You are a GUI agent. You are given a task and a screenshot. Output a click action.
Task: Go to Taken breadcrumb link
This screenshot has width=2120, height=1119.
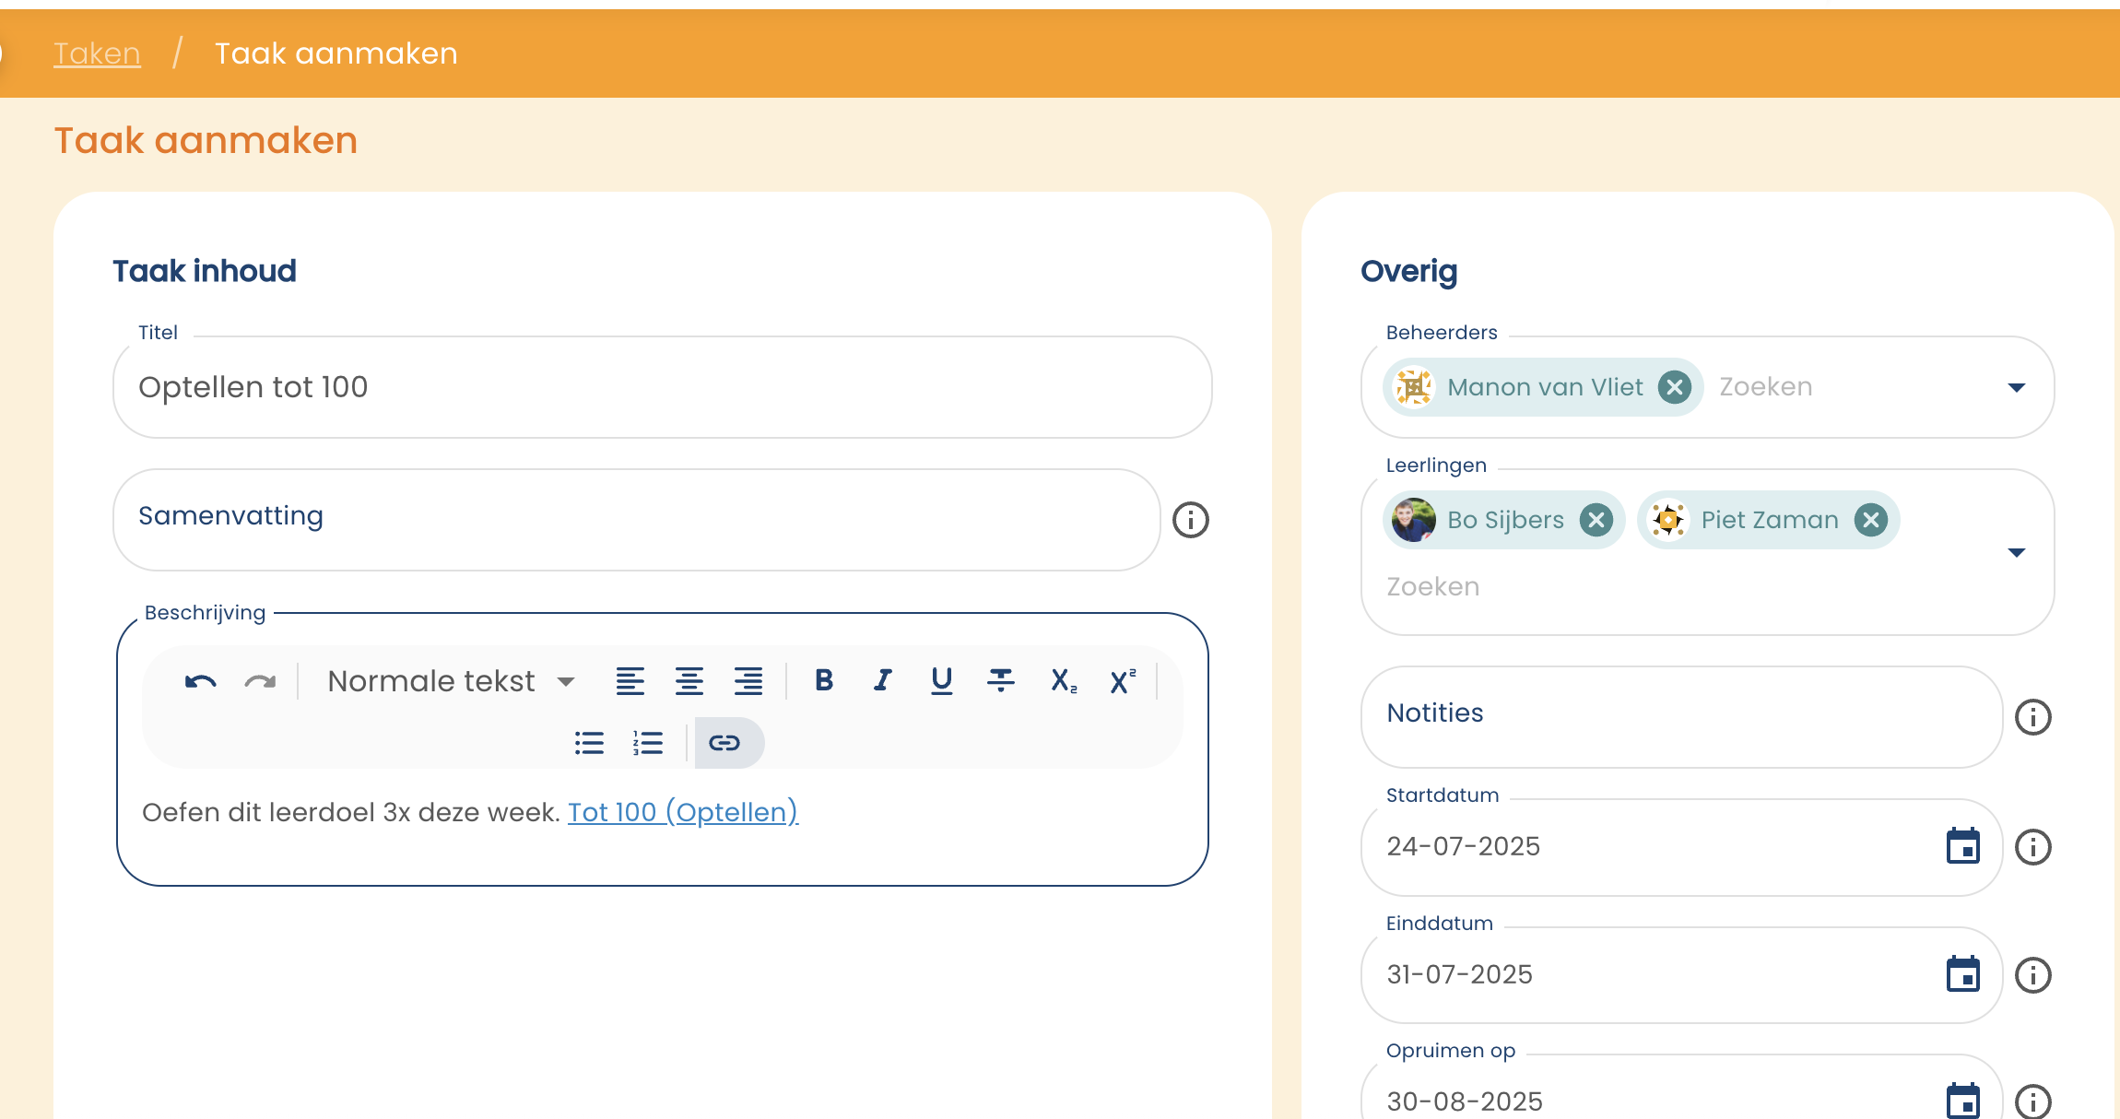(97, 53)
